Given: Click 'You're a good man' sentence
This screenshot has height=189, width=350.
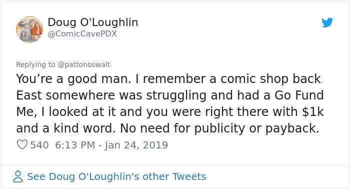Looking at the screenshot, I should [x=73, y=79].
